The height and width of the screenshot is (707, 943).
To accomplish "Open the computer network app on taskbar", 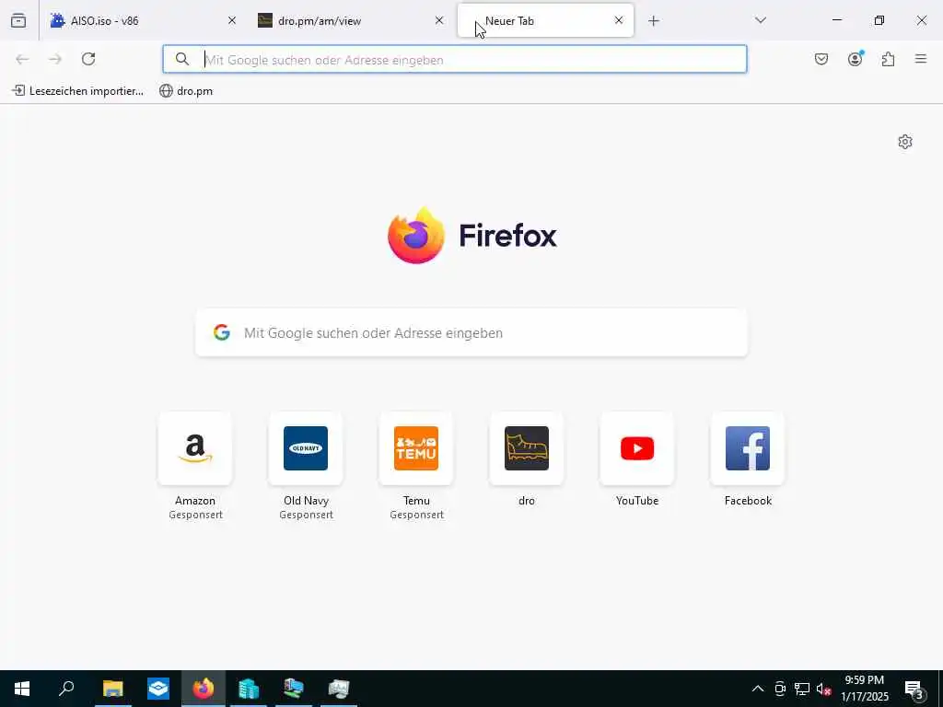I will click(294, 689).
